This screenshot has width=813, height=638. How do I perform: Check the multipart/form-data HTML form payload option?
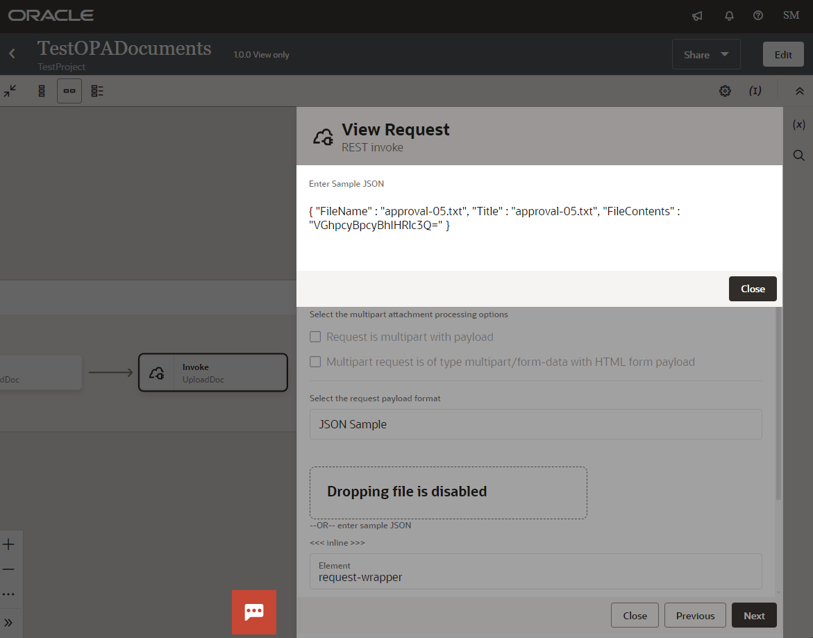315,361
